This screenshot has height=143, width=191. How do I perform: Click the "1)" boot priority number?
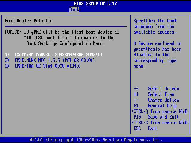[7, 55]
